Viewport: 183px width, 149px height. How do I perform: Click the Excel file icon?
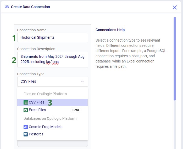click(x=26, y=110)
